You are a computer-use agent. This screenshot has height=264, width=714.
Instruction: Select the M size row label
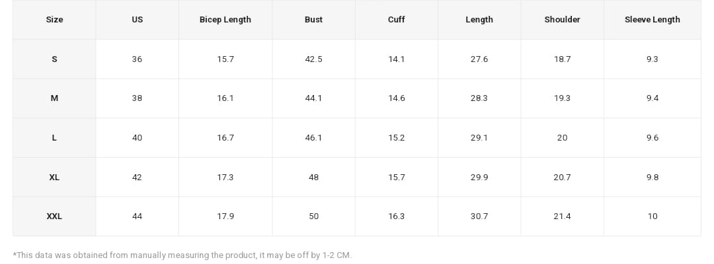[x=54, y=98]
